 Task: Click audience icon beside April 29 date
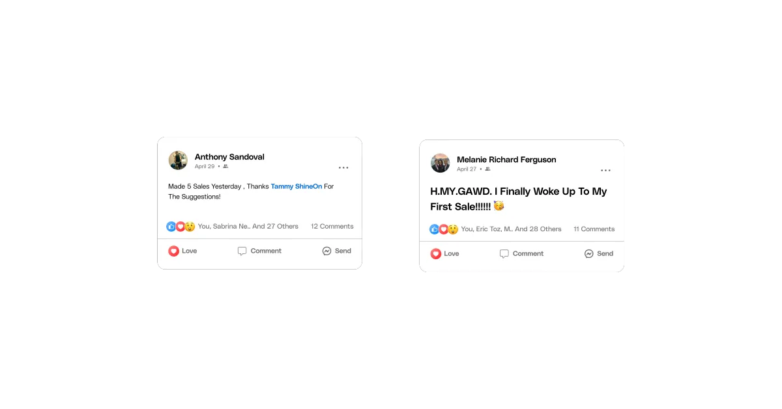pos(225,167)
